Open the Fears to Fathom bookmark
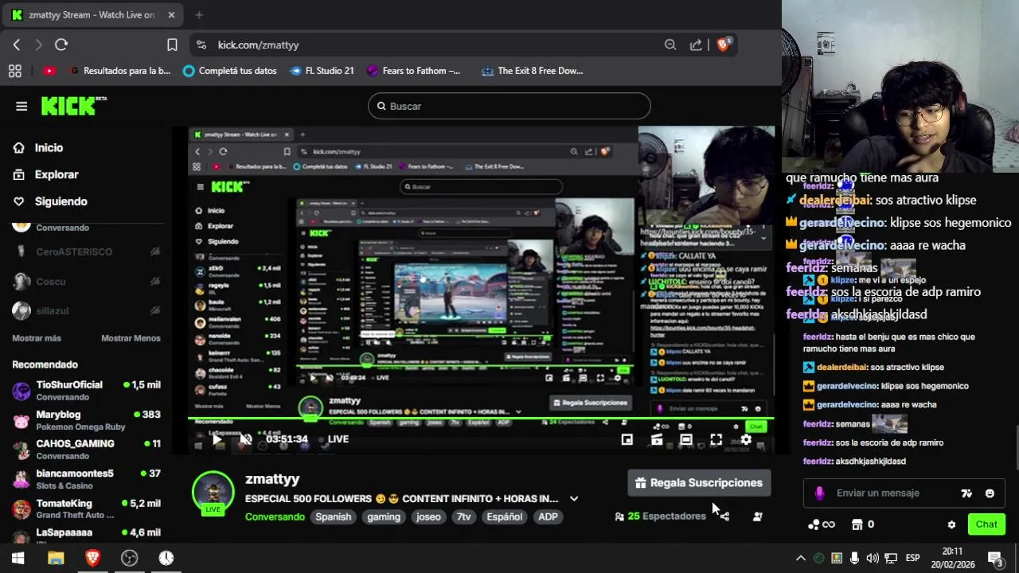This screenshot has height=573, width=1019. point(413,71)
